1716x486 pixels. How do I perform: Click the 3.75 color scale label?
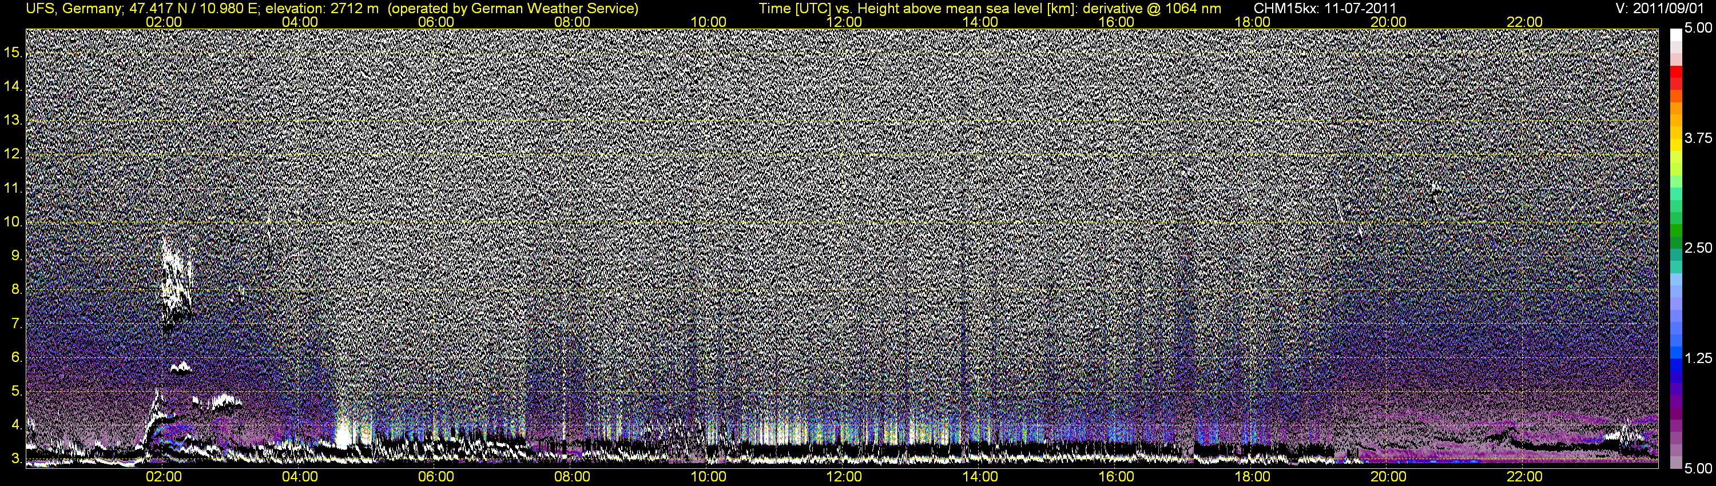[x=1698, y=138]
